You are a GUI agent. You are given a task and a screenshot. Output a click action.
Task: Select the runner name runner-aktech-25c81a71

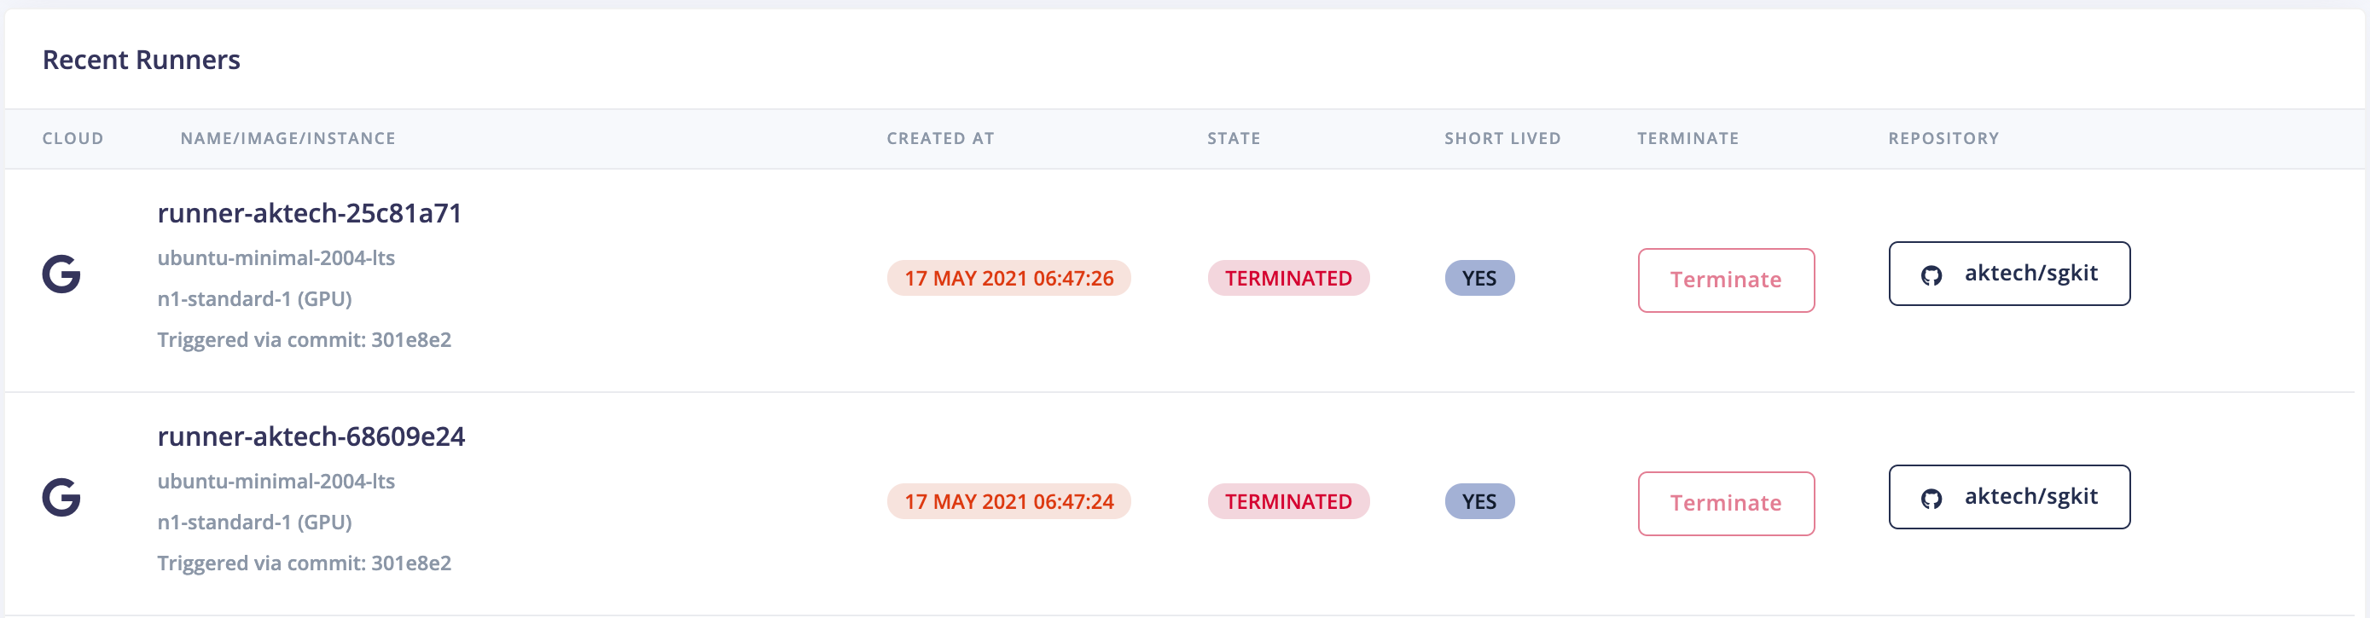(310, 212)
